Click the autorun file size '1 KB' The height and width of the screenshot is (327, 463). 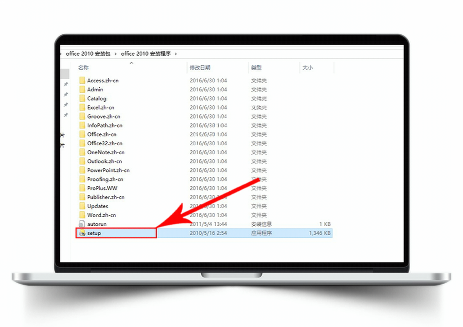325,224
